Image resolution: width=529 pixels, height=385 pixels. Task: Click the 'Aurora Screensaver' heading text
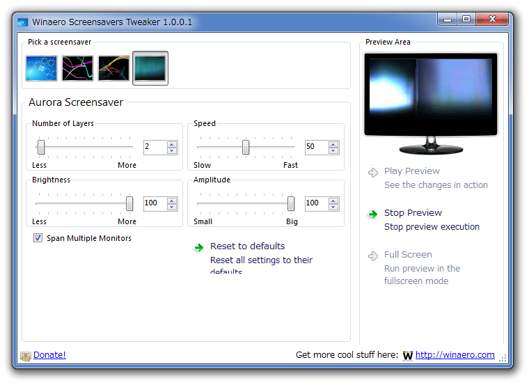pos(76,102)
